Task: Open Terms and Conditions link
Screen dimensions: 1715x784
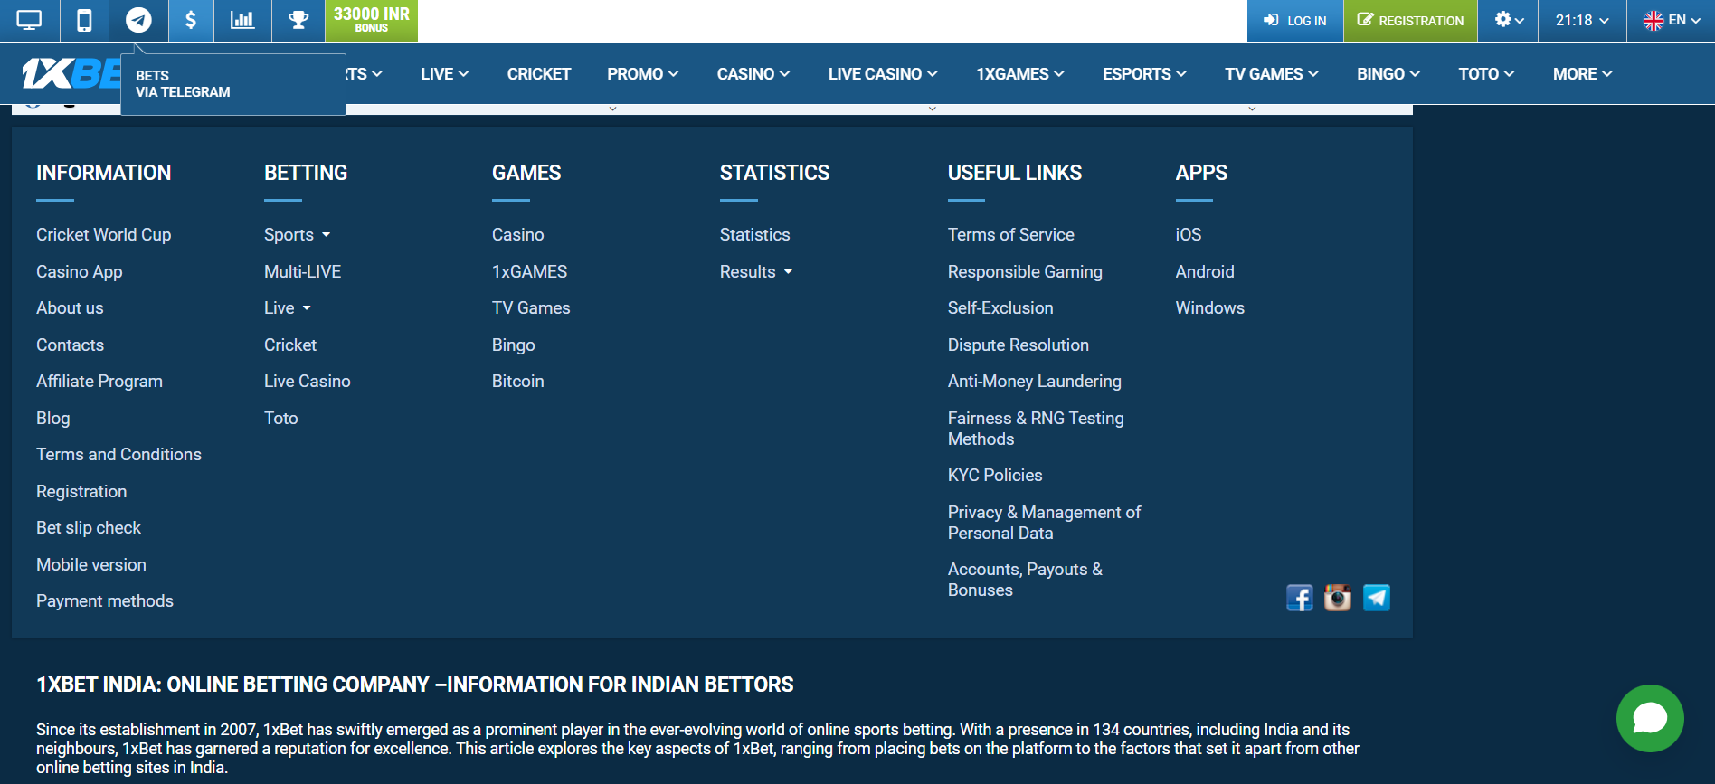Action: point(118,454)
